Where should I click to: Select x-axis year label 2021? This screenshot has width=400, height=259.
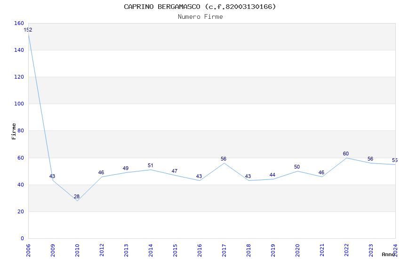322,251
